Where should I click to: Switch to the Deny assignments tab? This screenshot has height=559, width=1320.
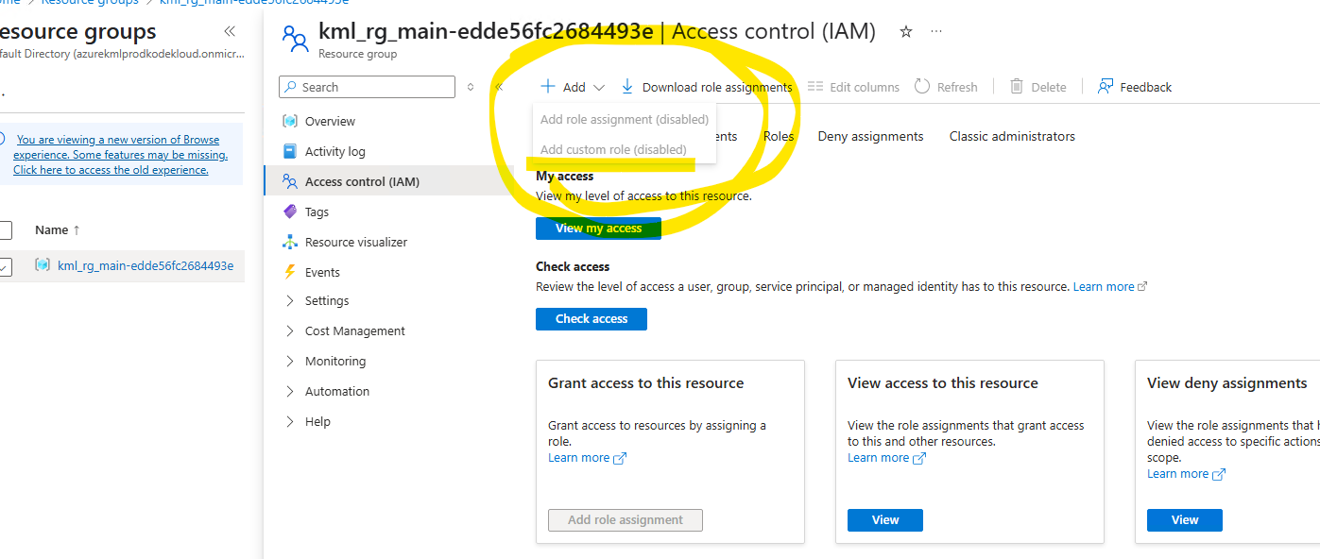point(870,136)
